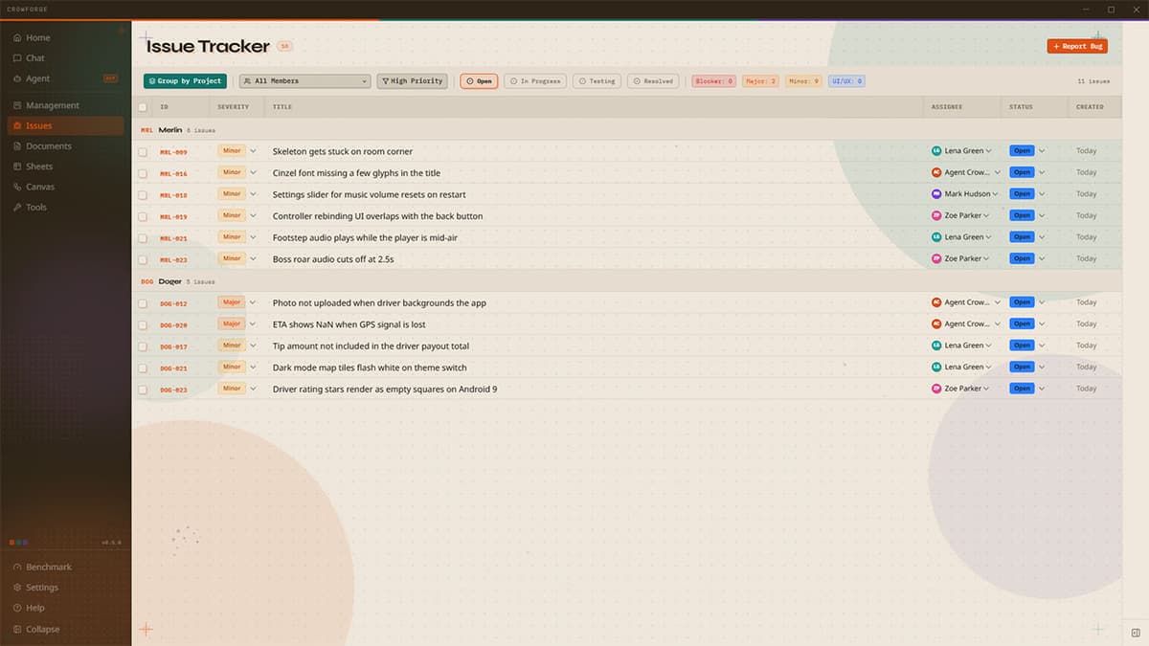Click the UI/UX filter chip

pos(846,81)
